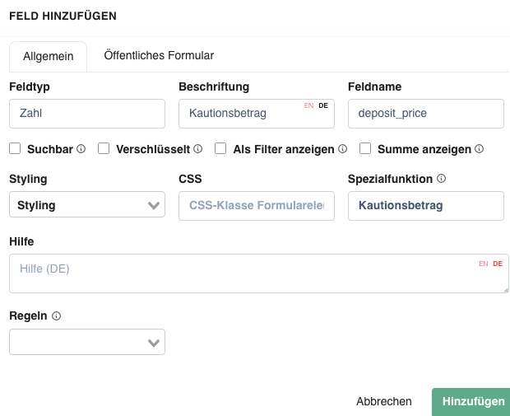The image size is (510, 416).
Task: Click the Hinzufügen button
Action: [473, 401]
